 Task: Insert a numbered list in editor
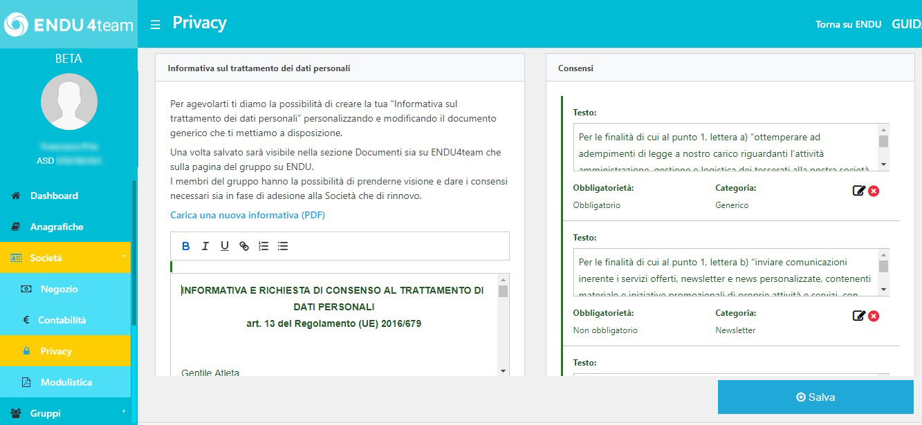(x=263, y=246)
